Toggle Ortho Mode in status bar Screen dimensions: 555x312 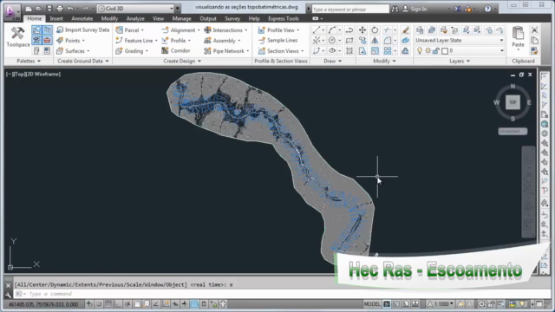(118, 304)
